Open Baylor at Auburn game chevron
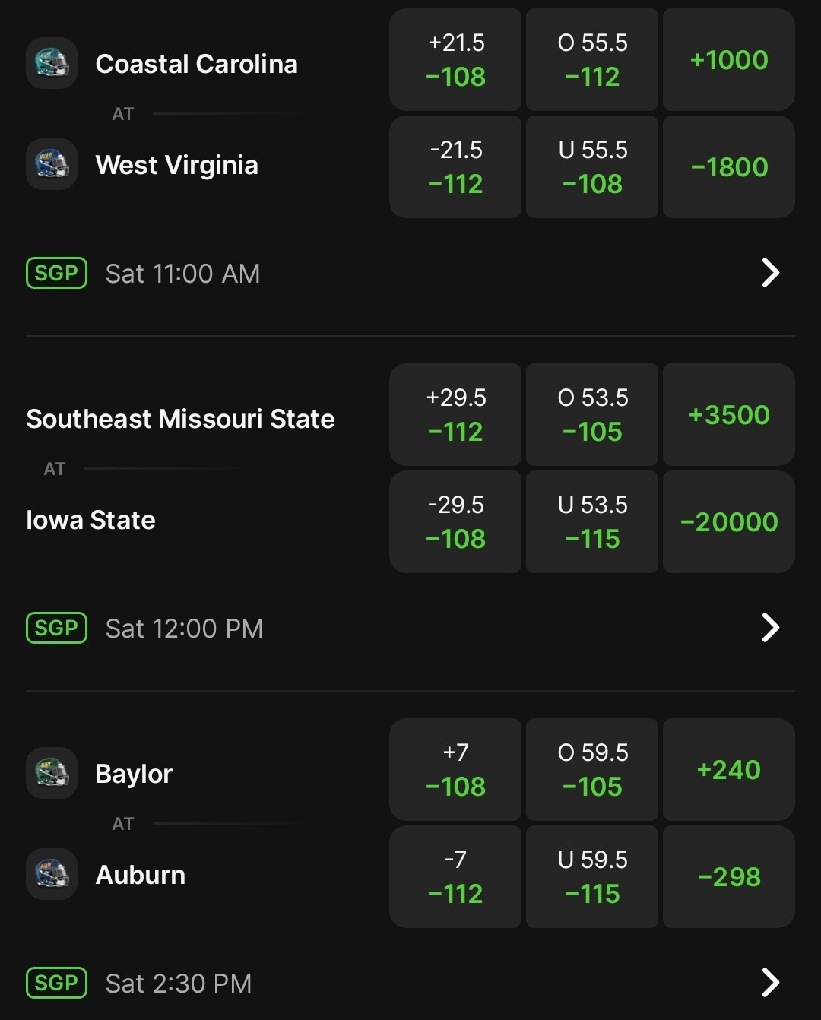The image size is (821, 1020). click(x=771, y=983)
